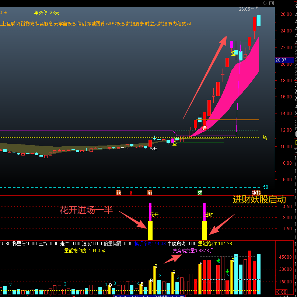Click the 梯量倍: 0.00 indicator value
The image size is (297, 297).
(25, 244)
